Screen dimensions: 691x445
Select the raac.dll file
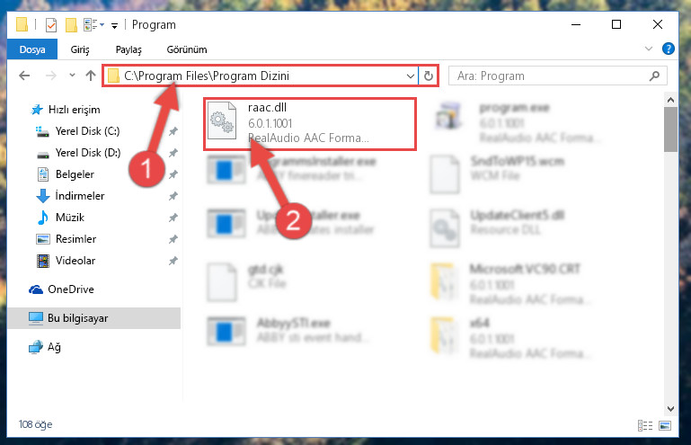pos(309,123)
